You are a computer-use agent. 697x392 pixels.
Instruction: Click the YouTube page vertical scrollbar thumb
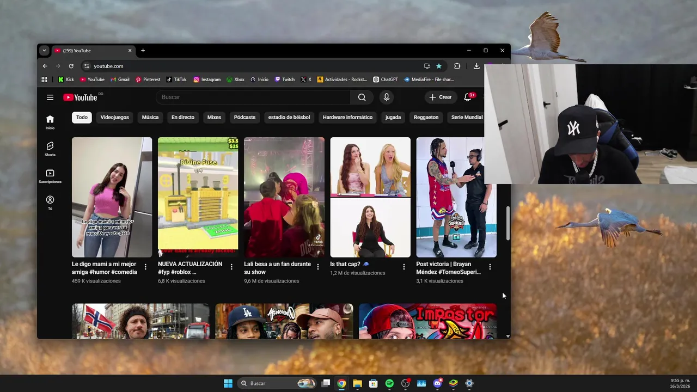(x=508, y=223)
